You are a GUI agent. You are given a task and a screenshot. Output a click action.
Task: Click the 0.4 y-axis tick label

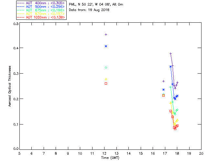click(16, 48)
